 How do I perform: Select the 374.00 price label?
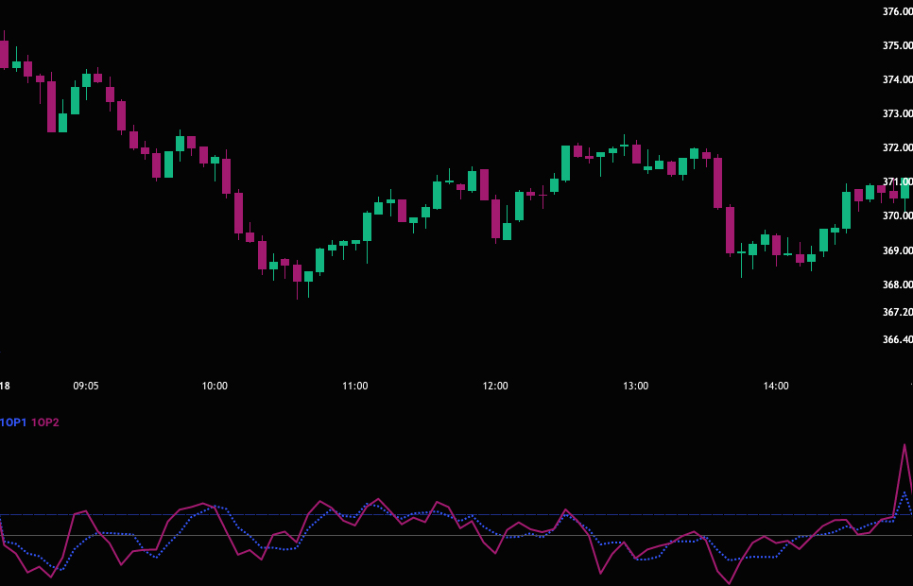pyautogui.click(x=897, y=79)
